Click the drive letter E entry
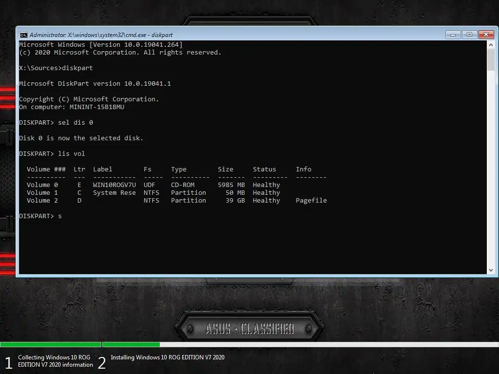The image size is (499, 374). [x=79, y=185]
